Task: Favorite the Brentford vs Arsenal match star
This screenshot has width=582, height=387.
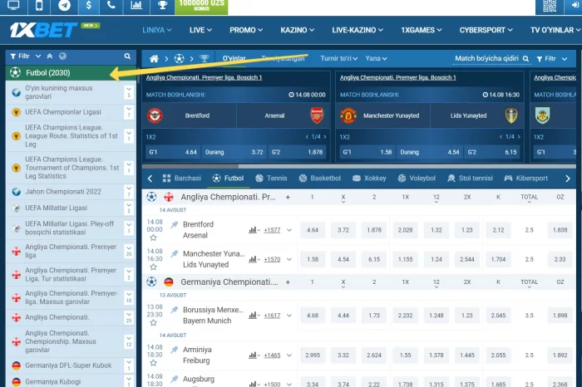Action: 153,238
